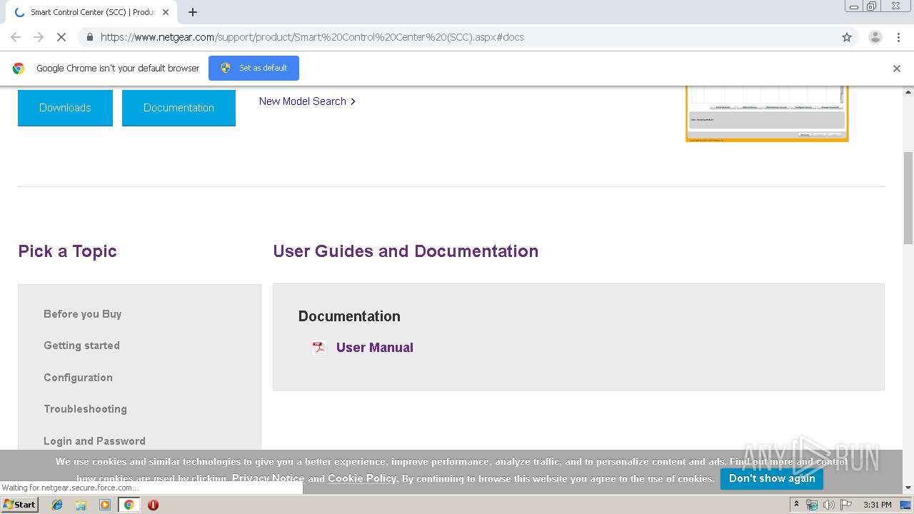
Task: Bookmark this page with star icon
Action: (x=847, y=37)
